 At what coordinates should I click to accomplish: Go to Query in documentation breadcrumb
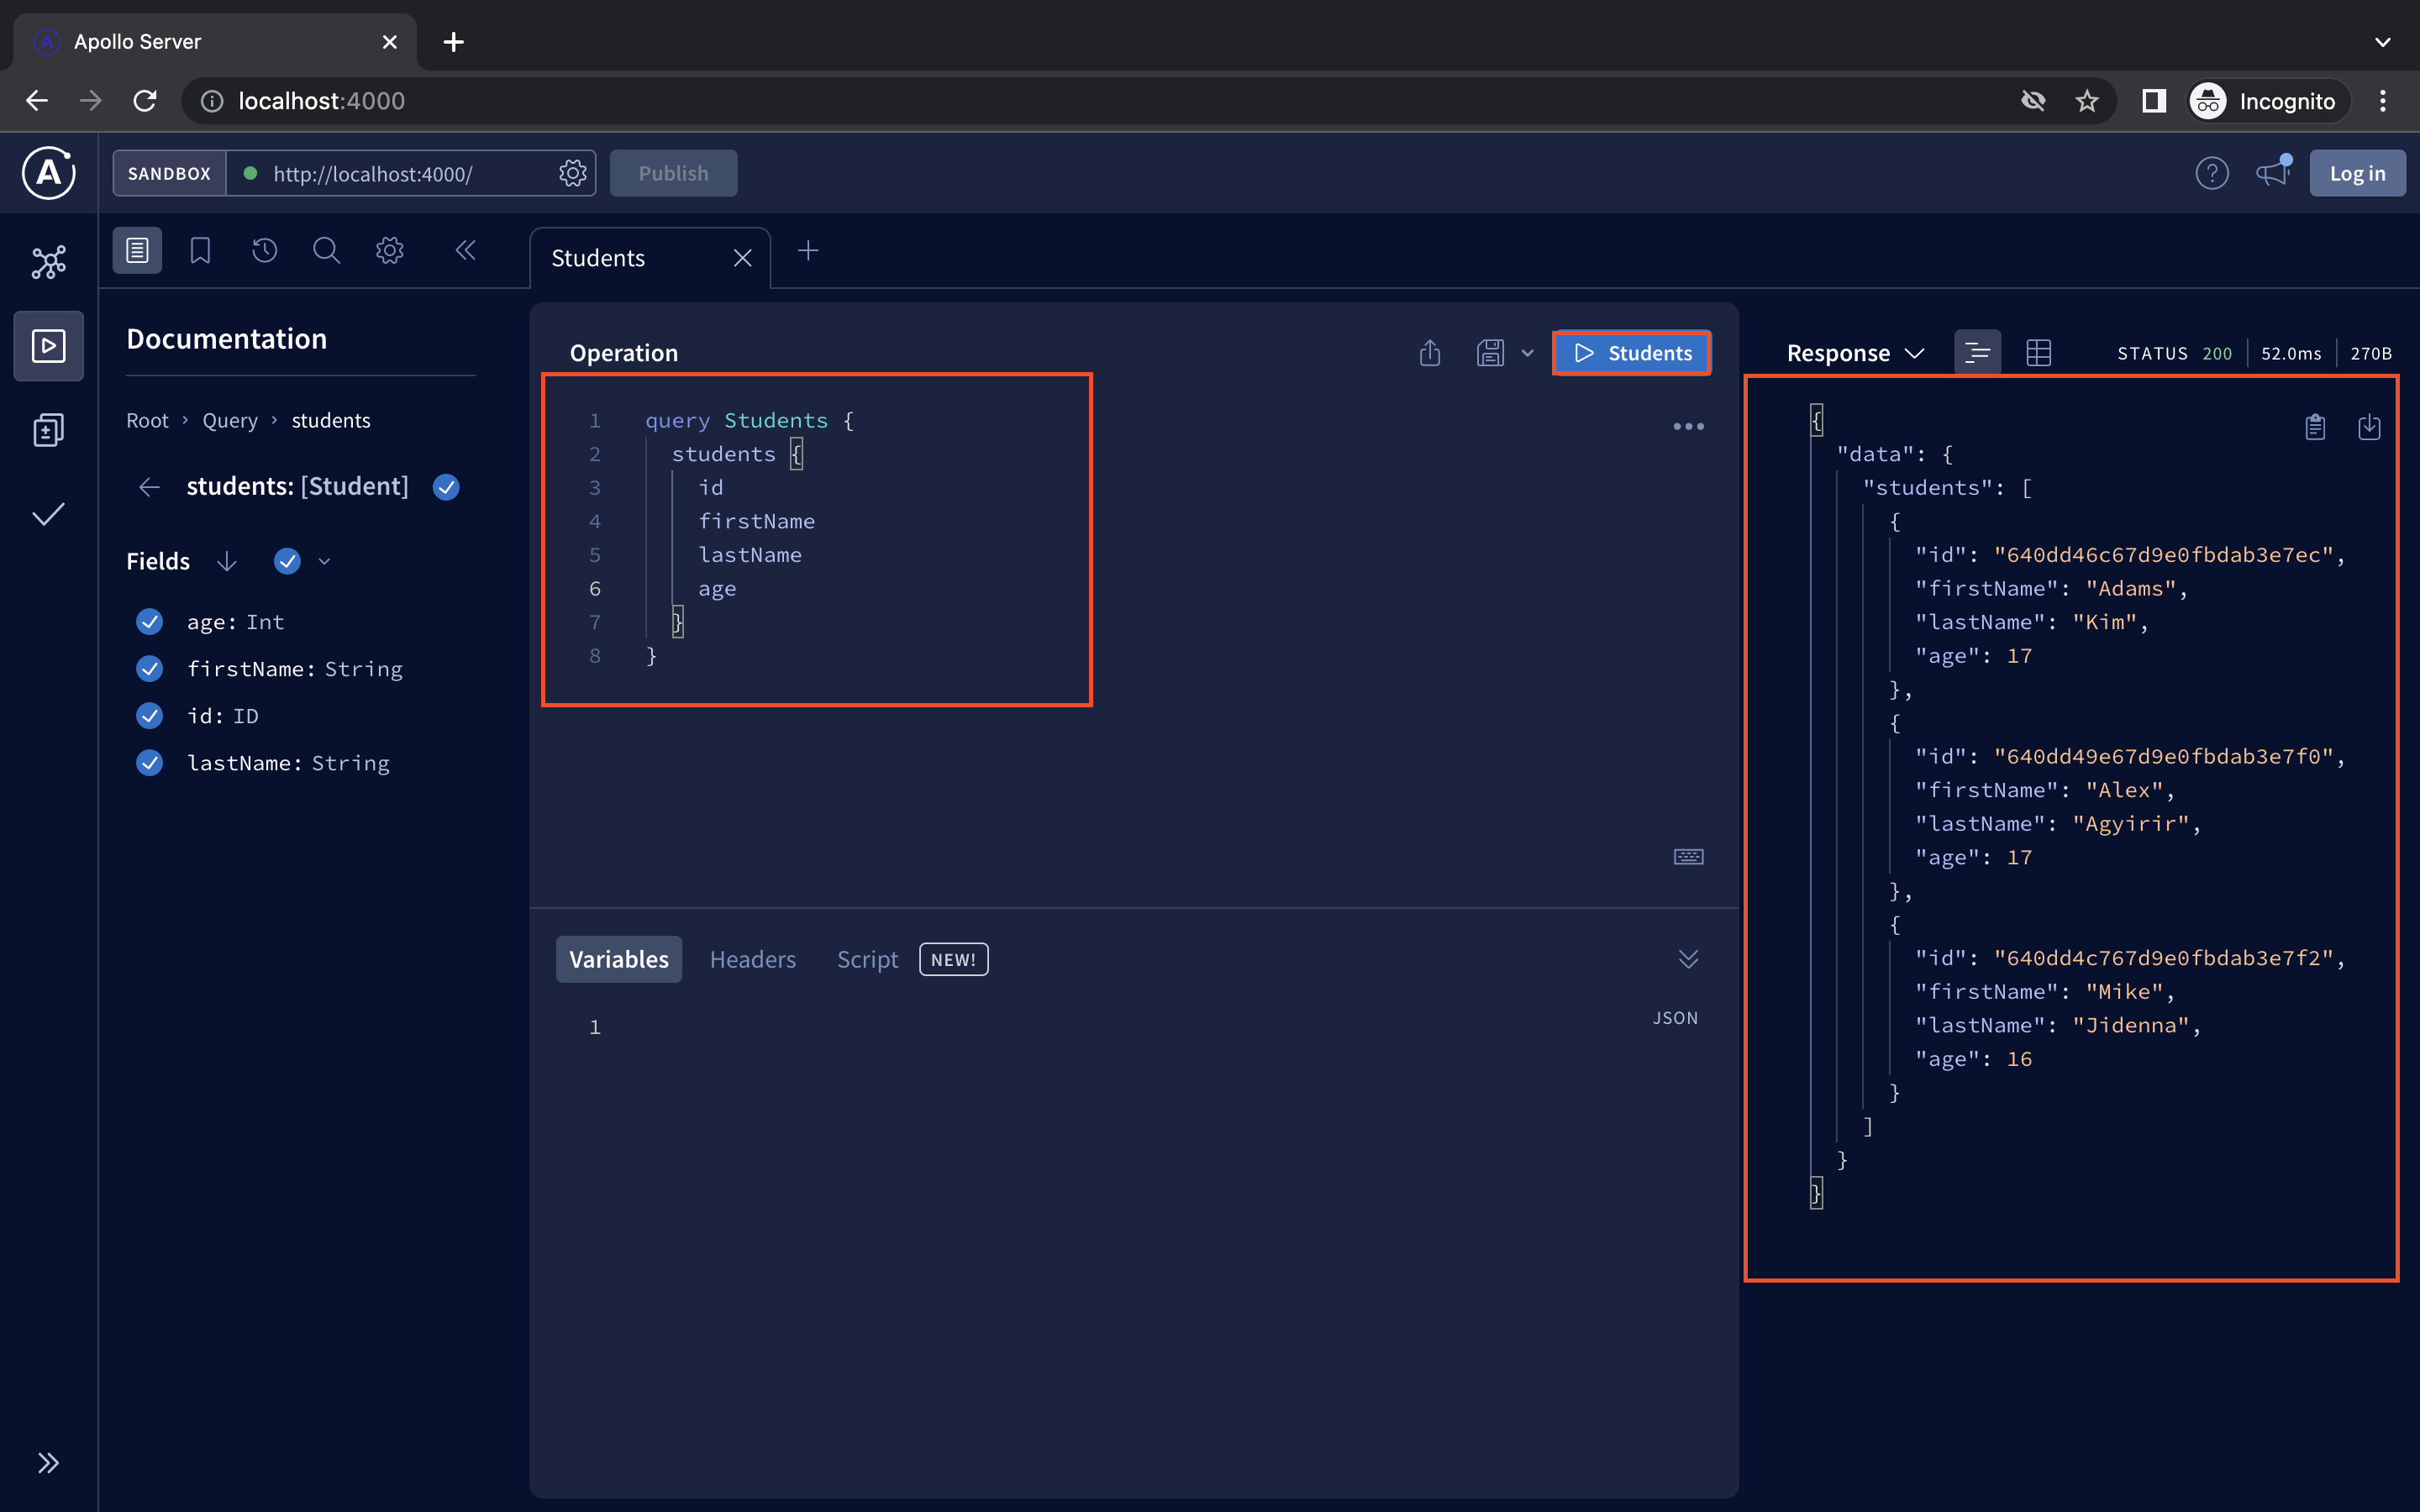[230, 420]
